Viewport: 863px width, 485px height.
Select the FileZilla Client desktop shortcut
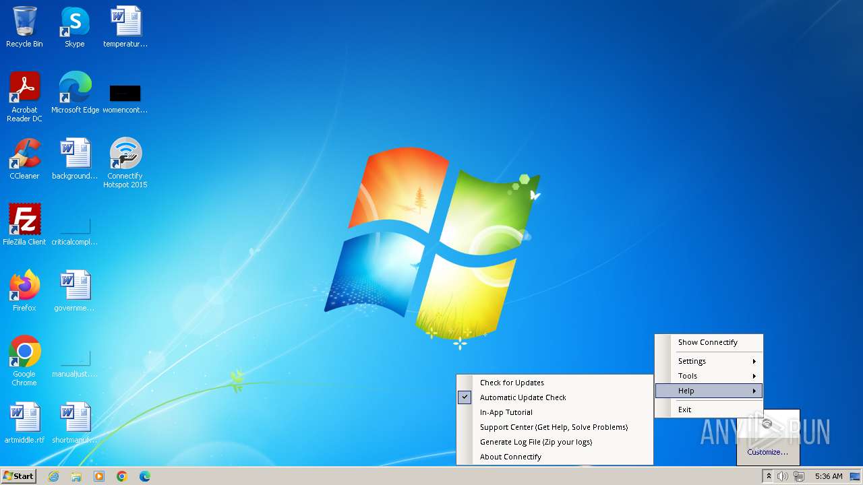[x=24, y=224]
